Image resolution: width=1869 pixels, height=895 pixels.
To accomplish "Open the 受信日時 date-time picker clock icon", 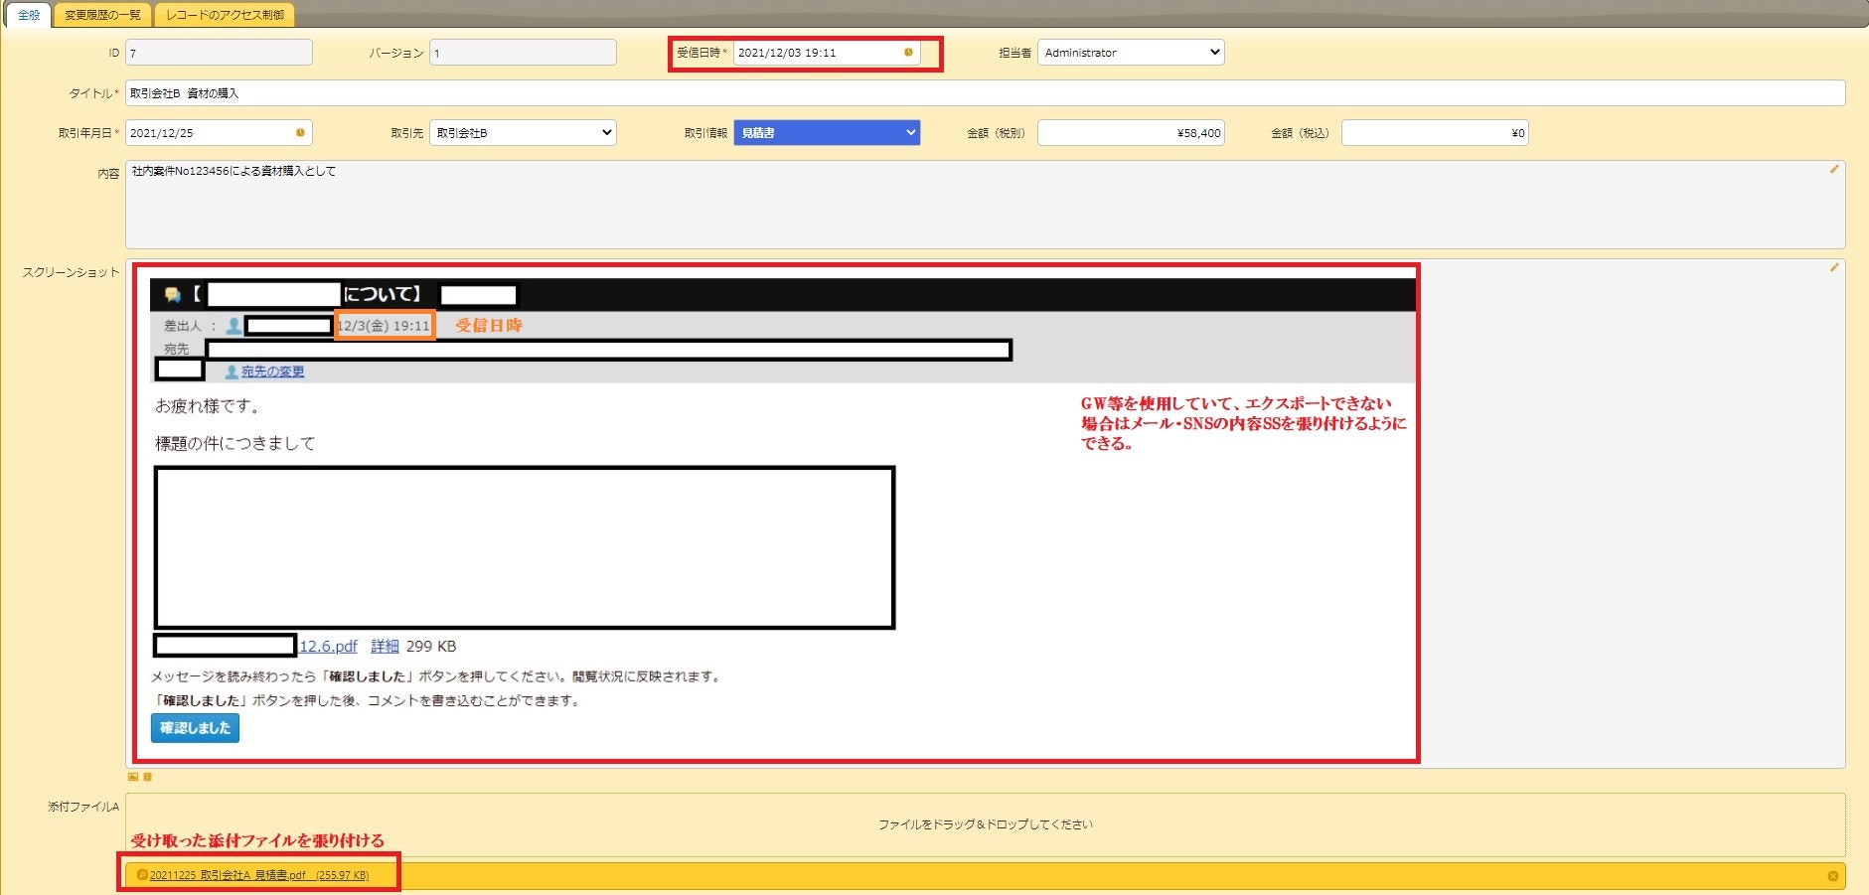I will [x=908, y=53].
